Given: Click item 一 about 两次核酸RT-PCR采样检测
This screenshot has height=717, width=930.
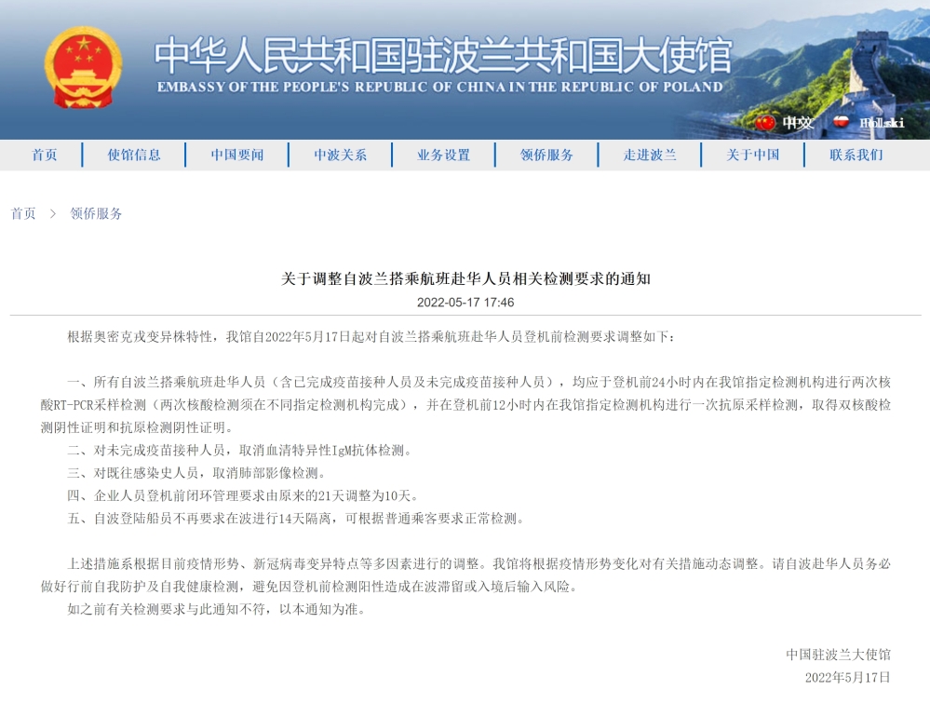Looking at the screenshot, I should tap(465, 405).
